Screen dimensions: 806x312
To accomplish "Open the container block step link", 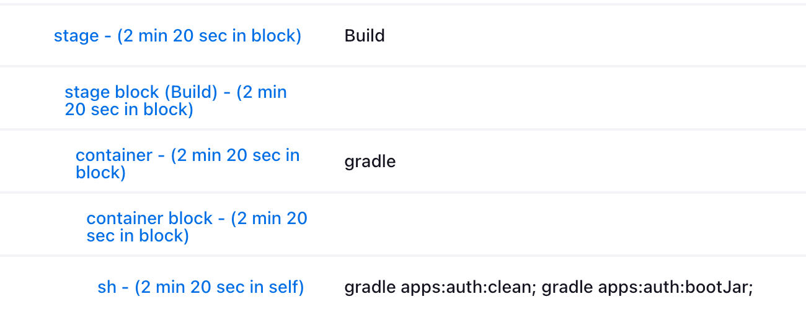I will 197,219.
